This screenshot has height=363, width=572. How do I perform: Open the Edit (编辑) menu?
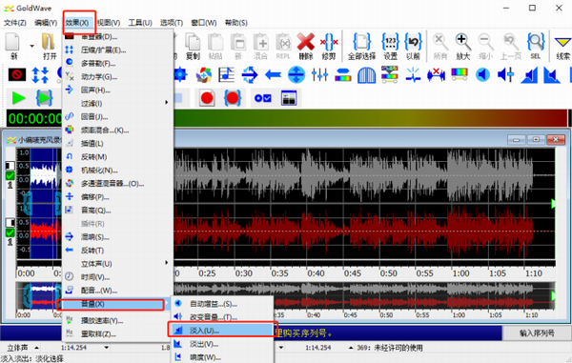[x=46, y=23]
